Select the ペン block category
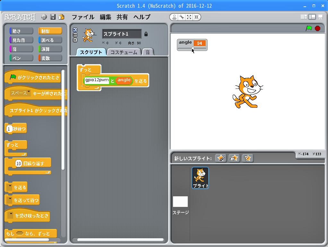 point(21,58)
